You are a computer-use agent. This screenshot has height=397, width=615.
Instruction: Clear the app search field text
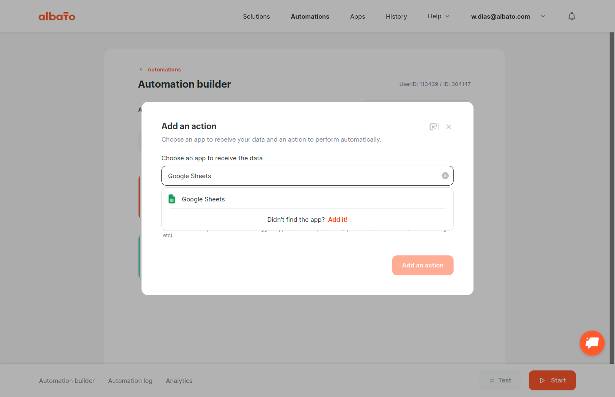point(445,176)
